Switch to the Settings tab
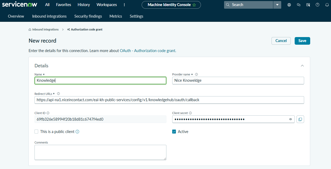This screenshot has width=331, height=169. coord(136,16)
